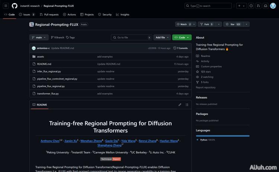
Task: Open the Packages heading link
Action: tap(202, 114)
